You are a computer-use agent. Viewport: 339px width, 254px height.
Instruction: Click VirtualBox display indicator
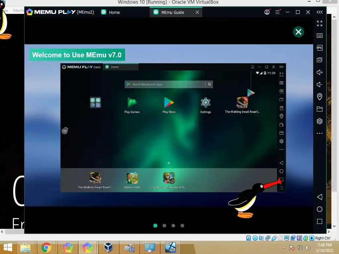click(286, 238)
